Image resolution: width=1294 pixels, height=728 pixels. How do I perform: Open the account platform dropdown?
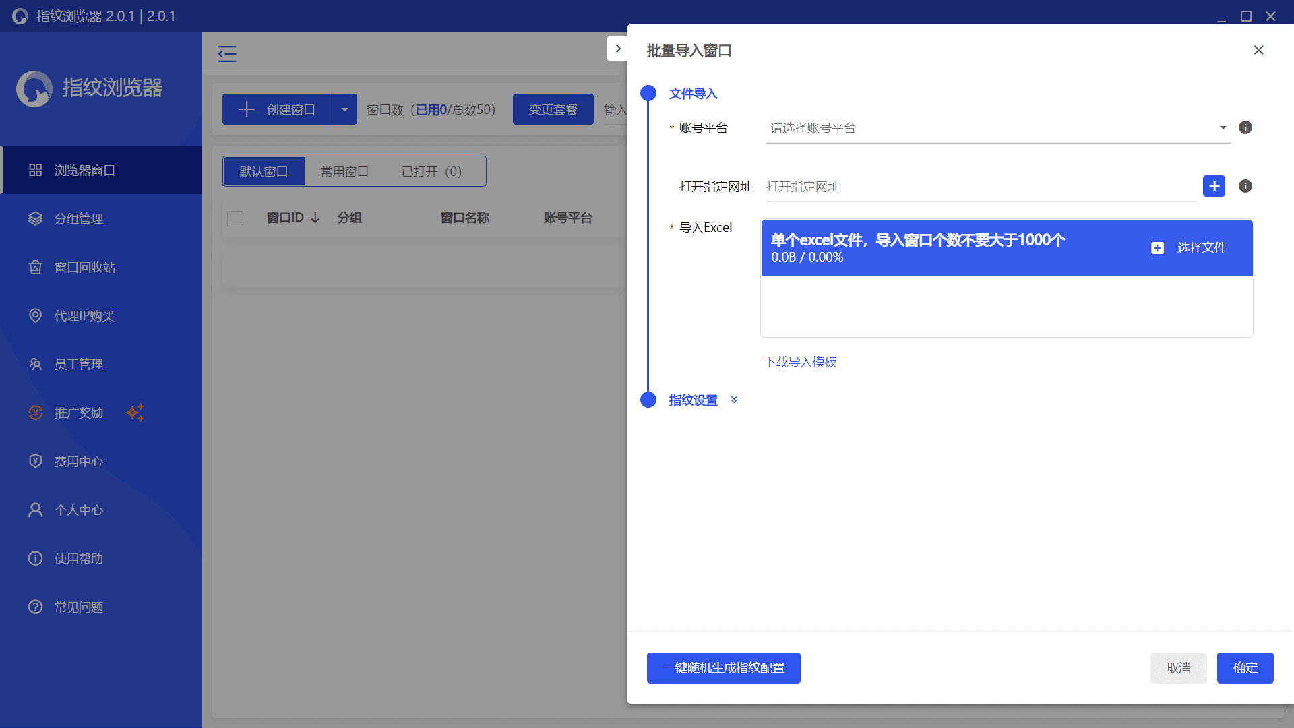(997, 128)
